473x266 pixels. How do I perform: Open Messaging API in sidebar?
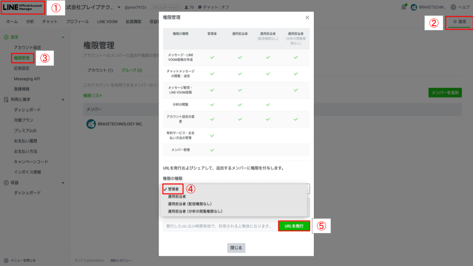point(27,79)
